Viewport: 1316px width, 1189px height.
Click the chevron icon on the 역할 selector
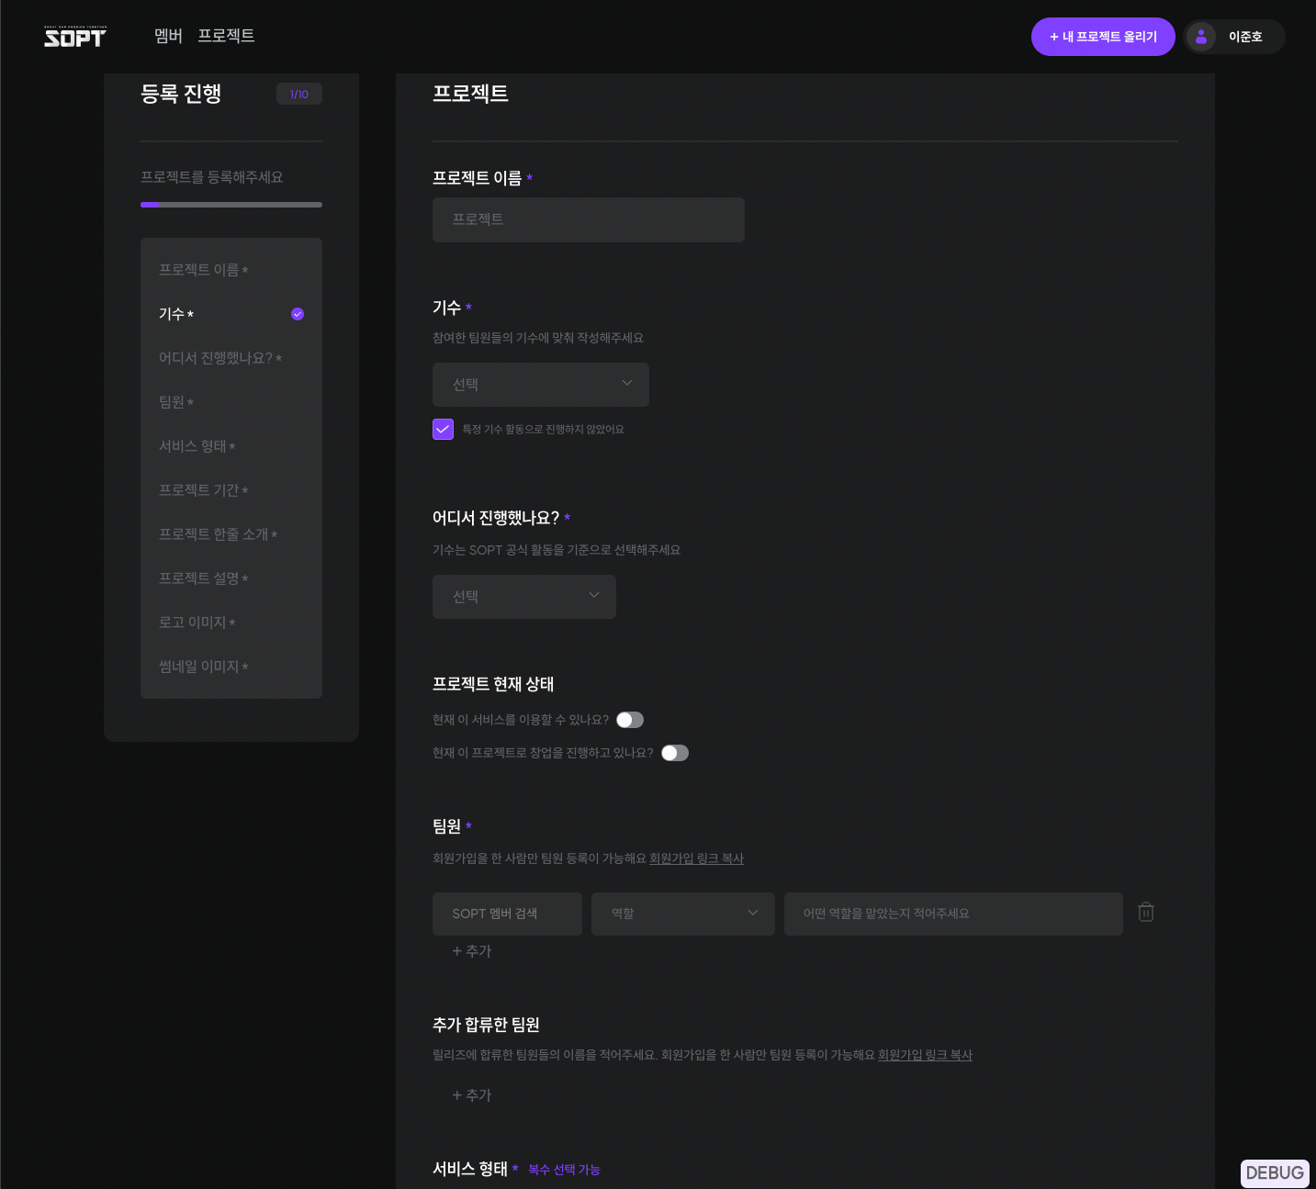pyautogui.click(x=752, y=913)
